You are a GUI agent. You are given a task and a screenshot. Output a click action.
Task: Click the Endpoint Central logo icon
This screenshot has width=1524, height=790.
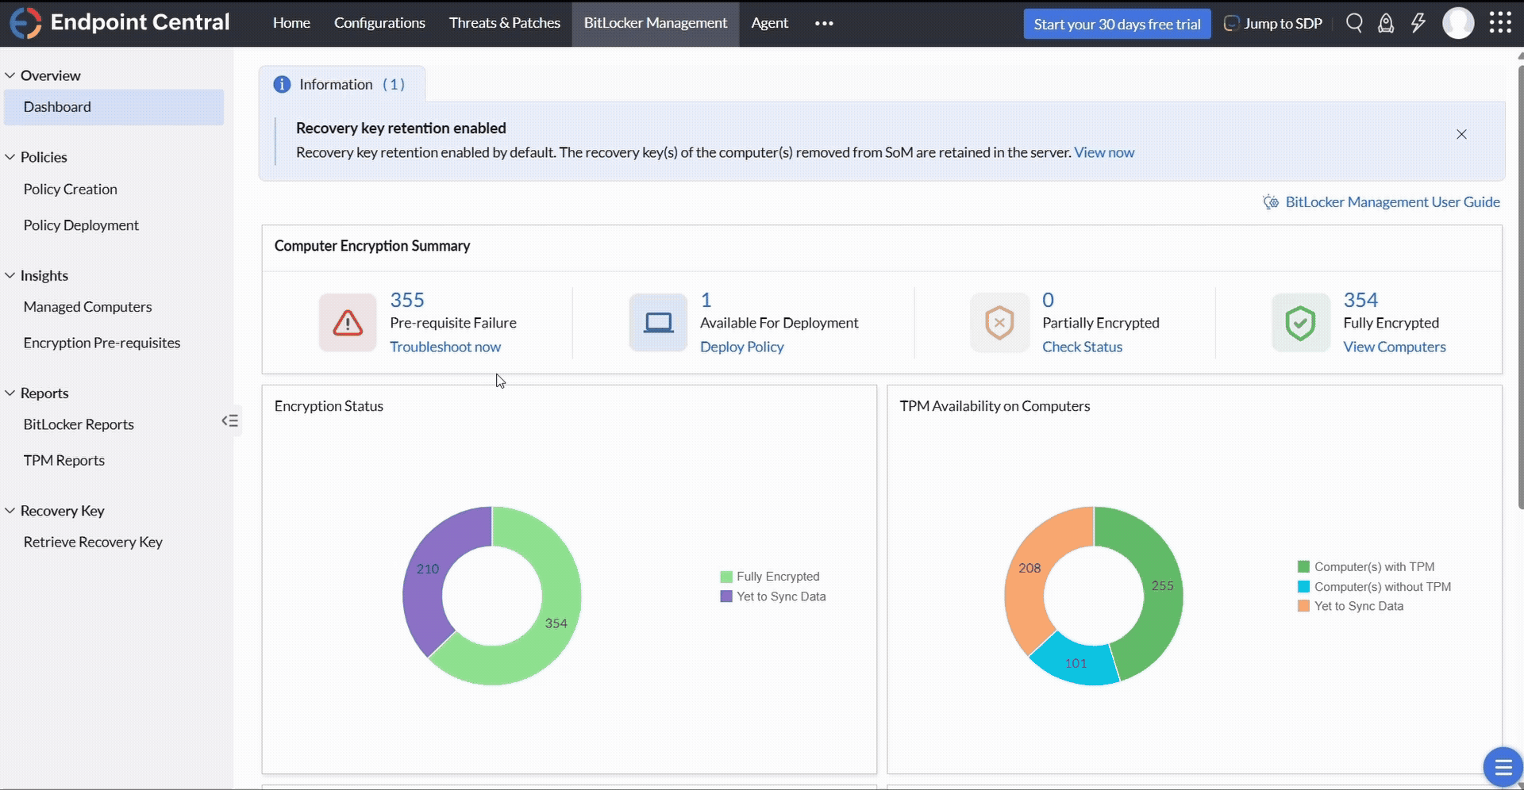[25, 23]
